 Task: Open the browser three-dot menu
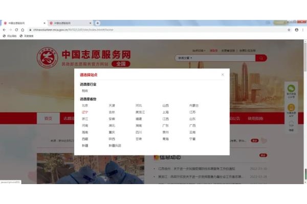[x=303, y=30]
